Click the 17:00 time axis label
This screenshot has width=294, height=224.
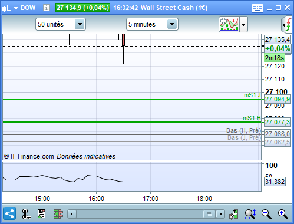[150, 199]
